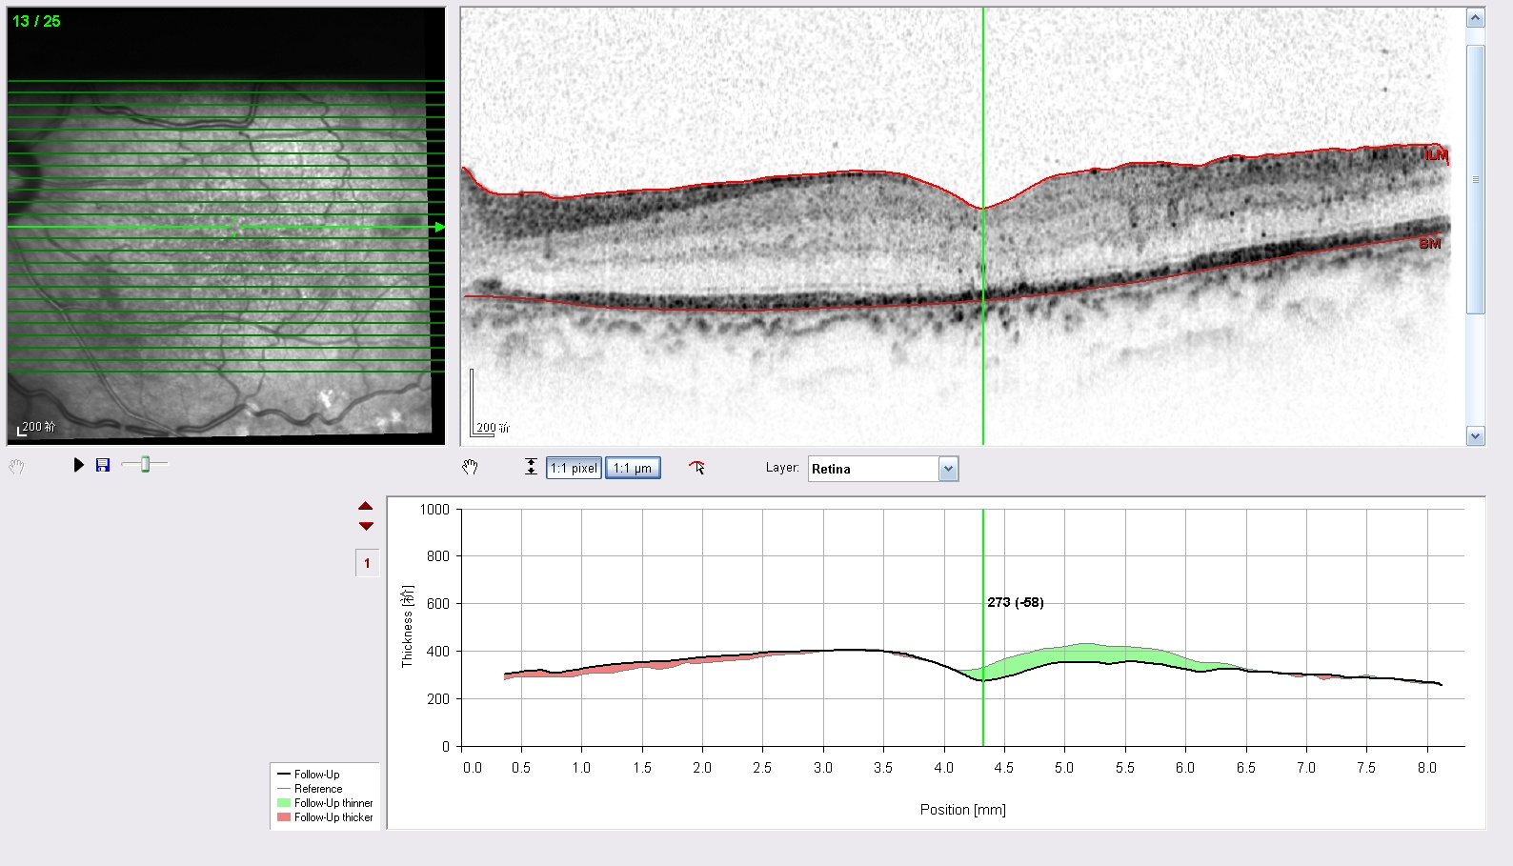Click the B-scan scrollbar down arrow
Image resolution: width=1513 pixels, height=866 pixels.
(x=1476, y=436)
